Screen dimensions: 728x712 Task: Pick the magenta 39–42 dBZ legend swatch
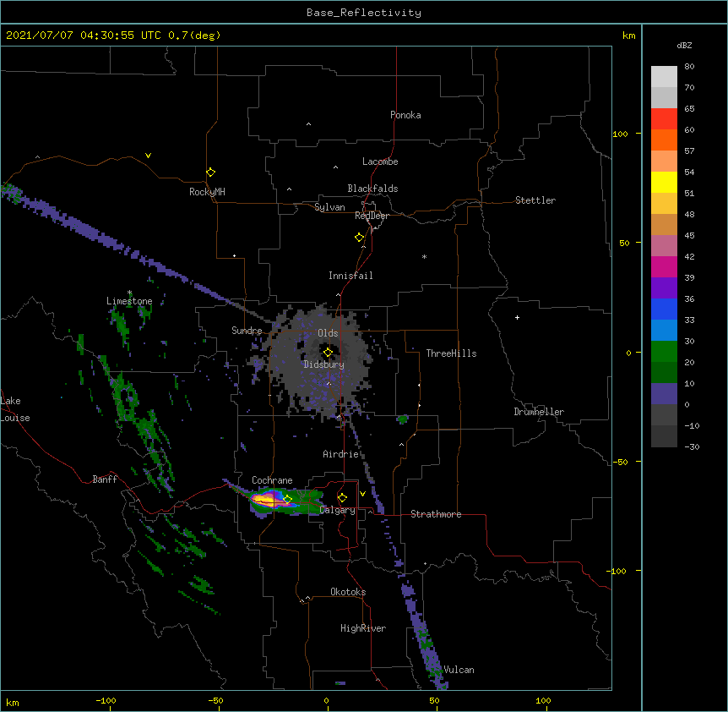tap(664, 266)
